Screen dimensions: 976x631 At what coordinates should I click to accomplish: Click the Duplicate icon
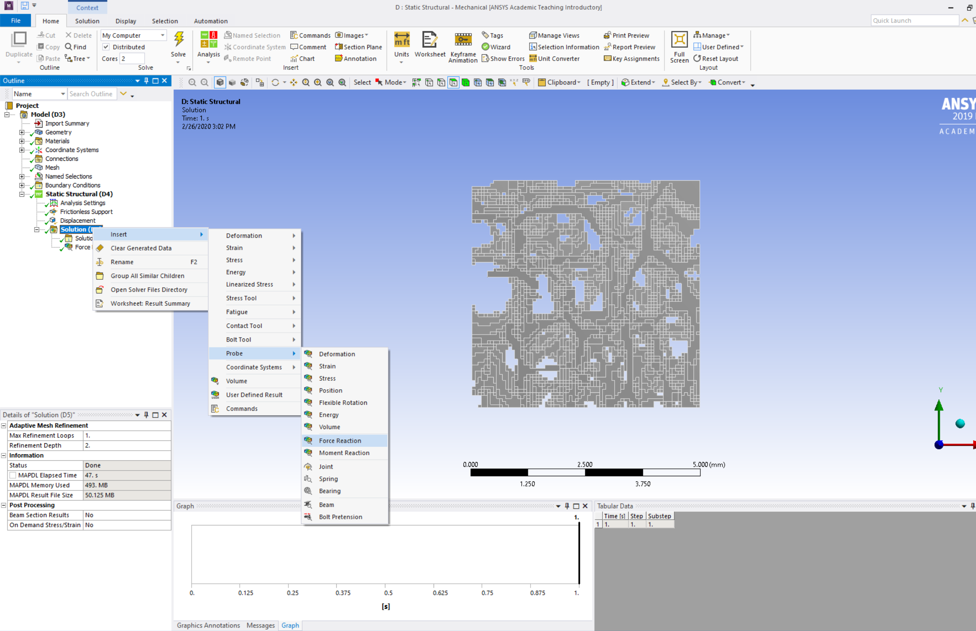pos(19,39)
